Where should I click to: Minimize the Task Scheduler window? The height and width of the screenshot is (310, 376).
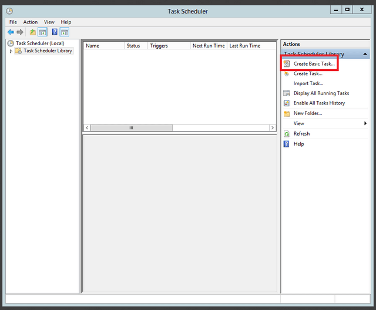coord(335,10)
